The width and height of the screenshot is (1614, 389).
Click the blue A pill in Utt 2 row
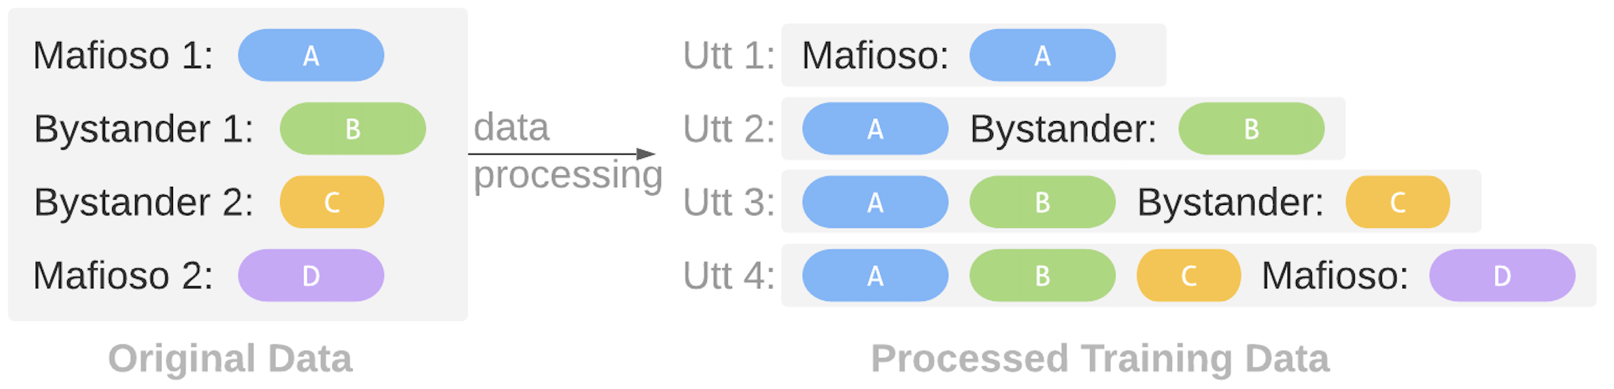click(875, 129)
